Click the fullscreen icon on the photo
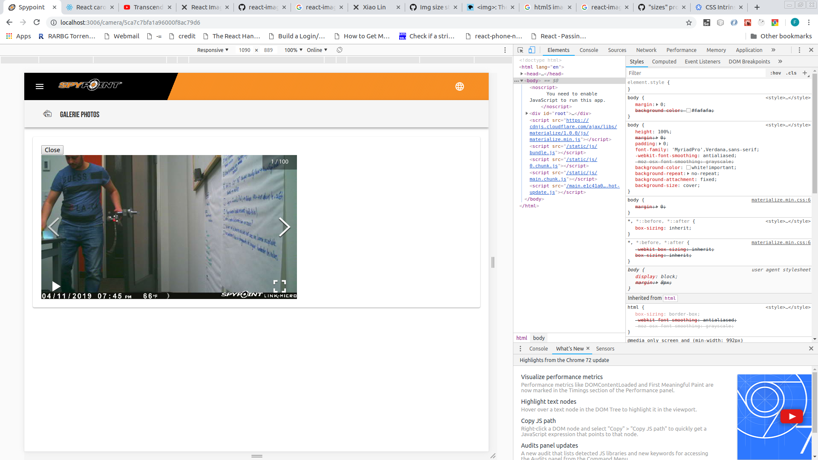Screen dimensions: 818x460 click(x=280, y=285)
